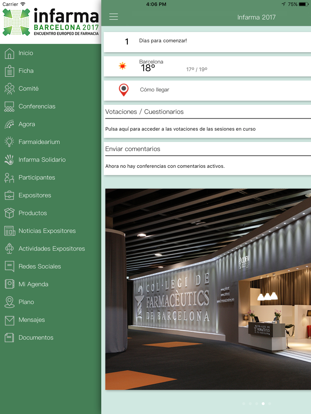Select the Farmaidearium lightbulb icon
Viewport: 311px width, 414px height.
(x=9, y=142)
